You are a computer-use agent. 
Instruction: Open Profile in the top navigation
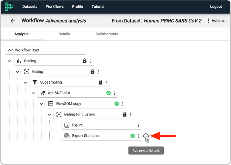[x=78, y=7]
